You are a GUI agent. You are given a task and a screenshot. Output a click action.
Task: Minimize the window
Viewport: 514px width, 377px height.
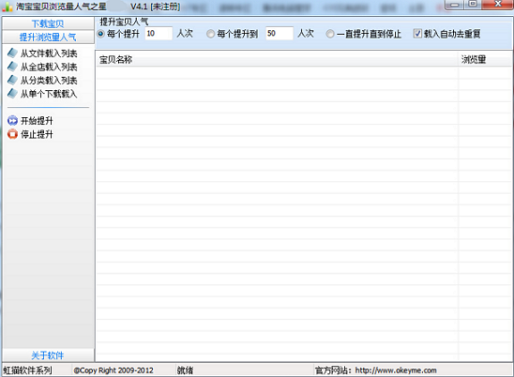pos(455,5)
